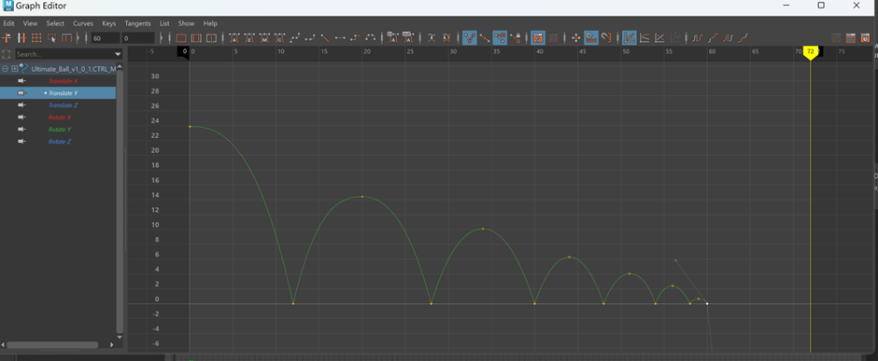878x361 pixels.
Task: Collapse the Ultimate_Ball node with minus
Action: pos(5,69)
